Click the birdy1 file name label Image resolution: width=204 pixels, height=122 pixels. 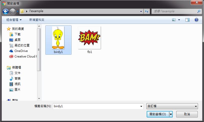[58, 52]
